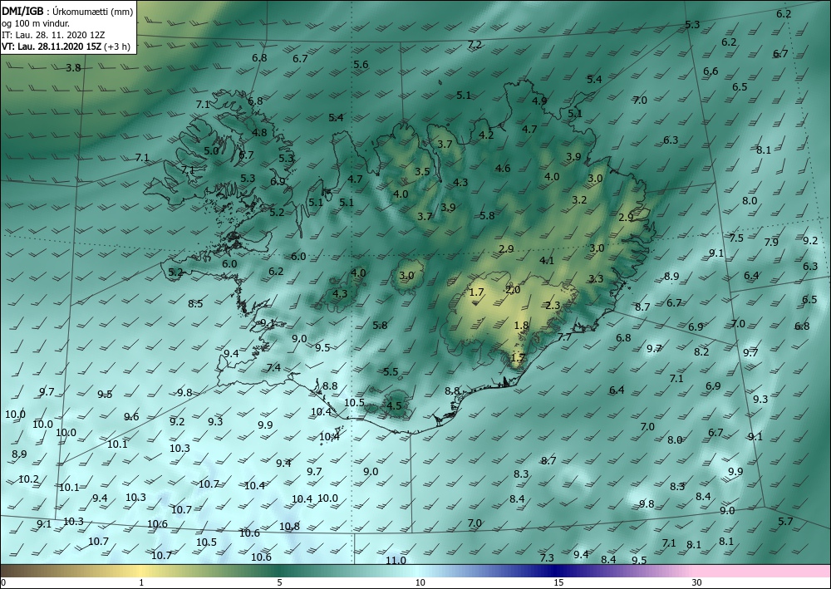Click the map value 4.2

pos(486,135)
